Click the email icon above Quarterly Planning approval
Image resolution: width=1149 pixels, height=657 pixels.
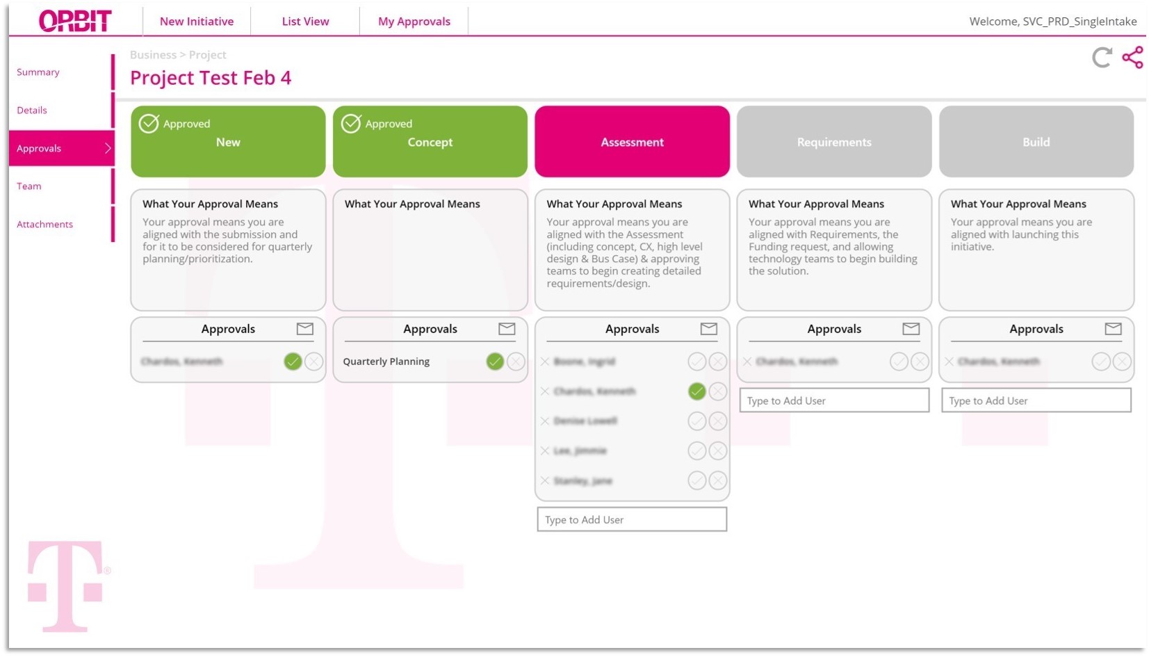pyautogui.click(x=507, y=329)
